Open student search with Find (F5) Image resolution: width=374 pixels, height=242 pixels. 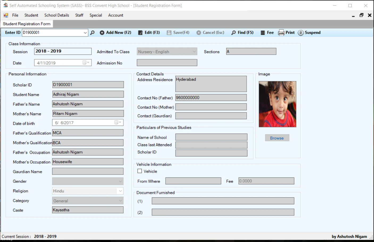click(242, 32)
